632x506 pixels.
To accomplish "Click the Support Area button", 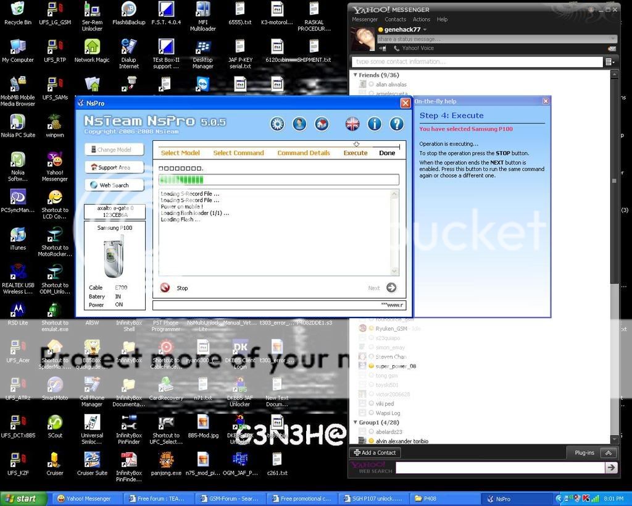I will 114,167.
